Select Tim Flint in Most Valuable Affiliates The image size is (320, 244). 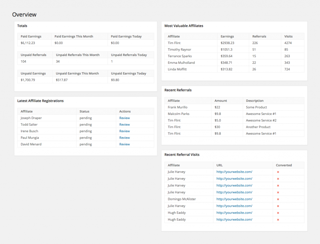pyautogui.click(x=174, y=43)
